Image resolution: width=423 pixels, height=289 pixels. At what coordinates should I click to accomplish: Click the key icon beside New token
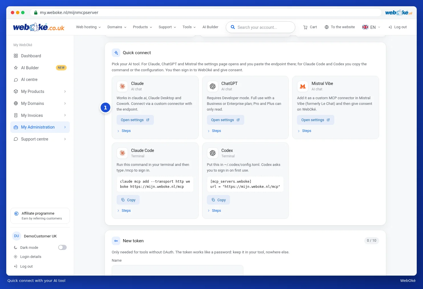pyautogui.click(x=116, y=241)
